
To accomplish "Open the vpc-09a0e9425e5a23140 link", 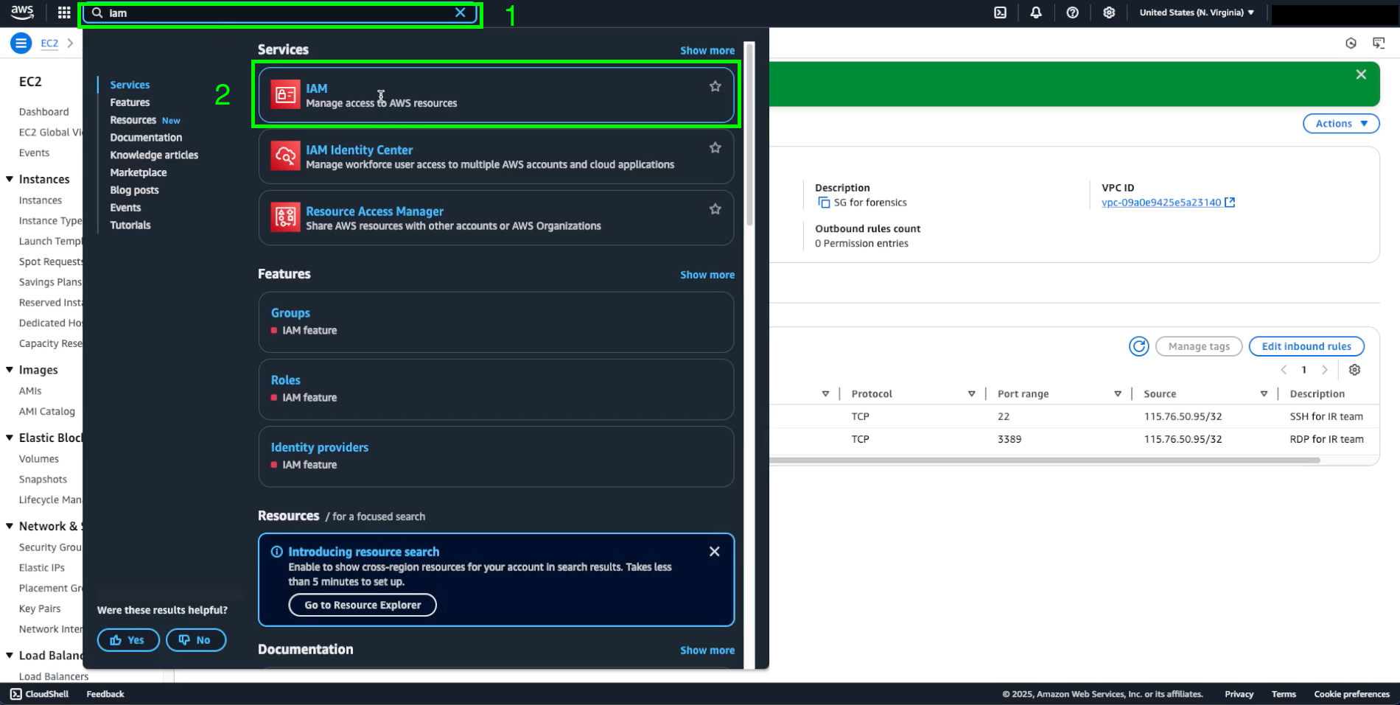I will coord(1161,203).
